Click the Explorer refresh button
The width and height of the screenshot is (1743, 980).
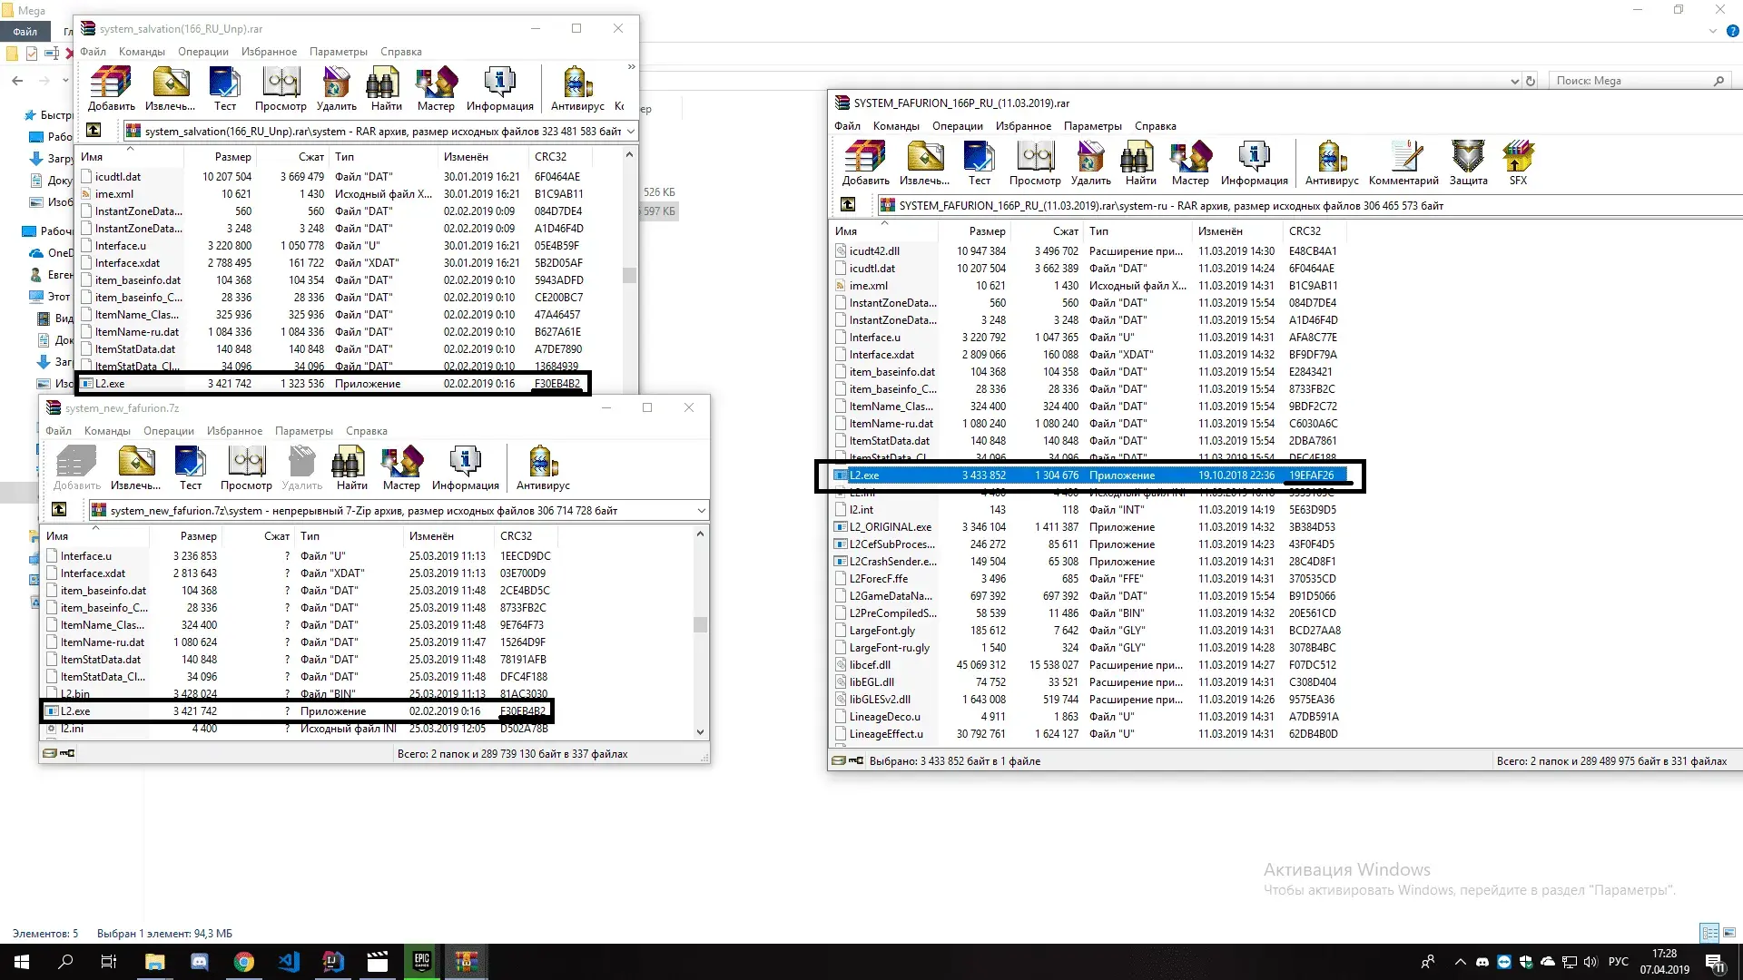point(1531,81)
